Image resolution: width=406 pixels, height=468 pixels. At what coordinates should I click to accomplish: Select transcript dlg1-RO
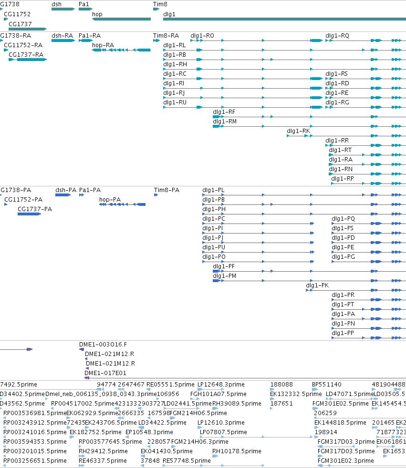pyautogui.click(x=202, y=36)
